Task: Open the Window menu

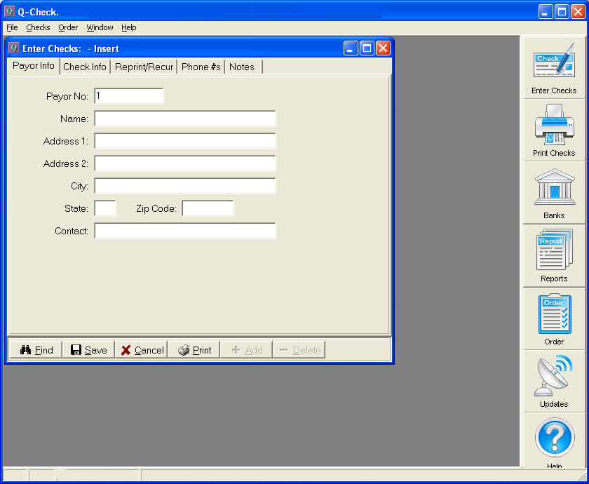Action: [x=100, y=27]
